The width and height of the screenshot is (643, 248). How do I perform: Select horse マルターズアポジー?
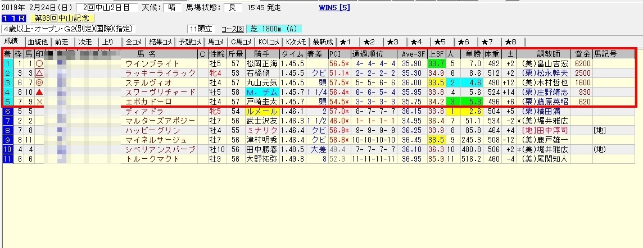tap(161, 121)
